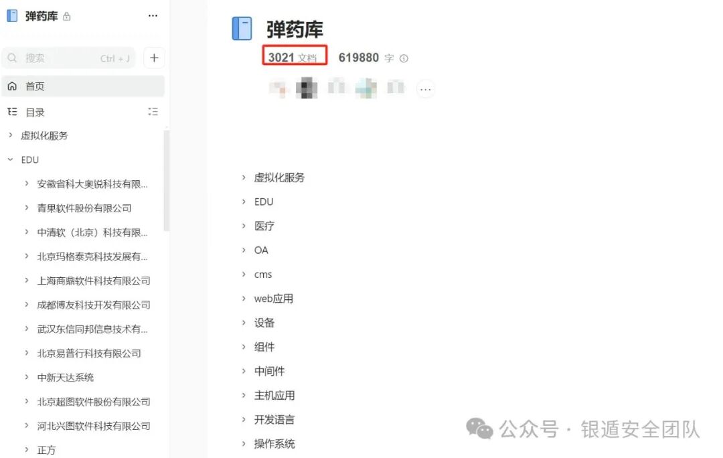Select 中新天达系统 in sidebar

66,377
